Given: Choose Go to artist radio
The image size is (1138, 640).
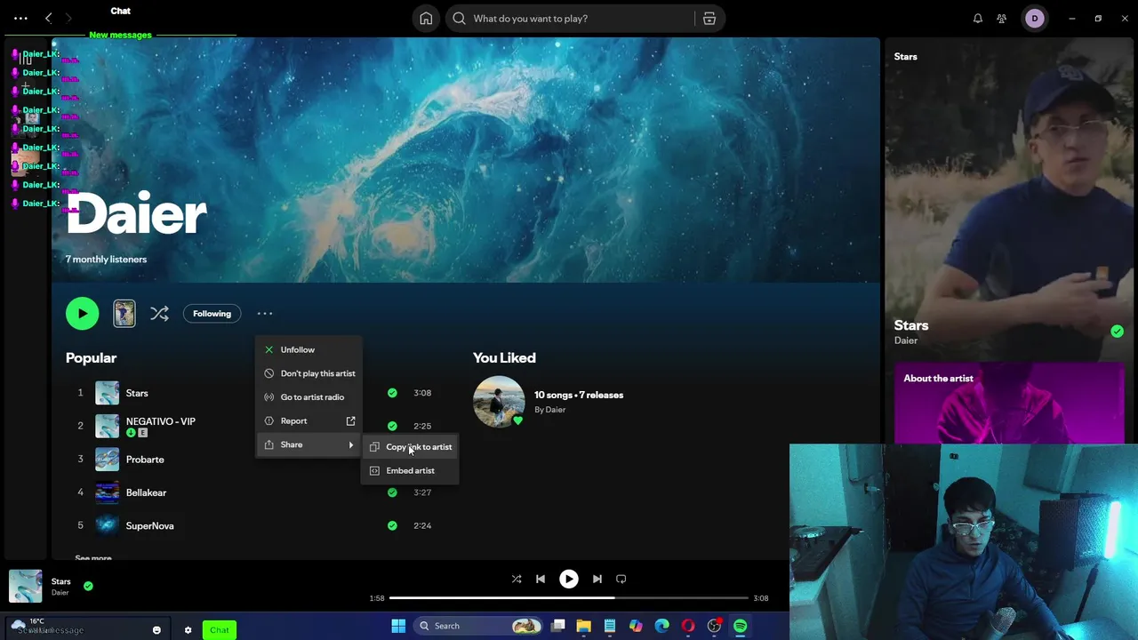Looking at the screenshot, I should [x=308, y=397].
